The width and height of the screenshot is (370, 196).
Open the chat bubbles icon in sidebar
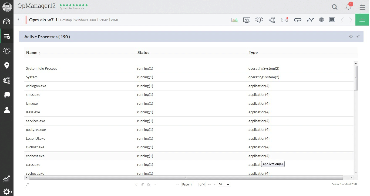click(x=7, y=95)
